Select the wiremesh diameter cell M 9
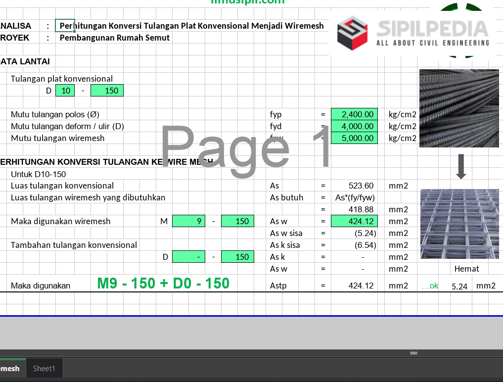 point(188,221)
